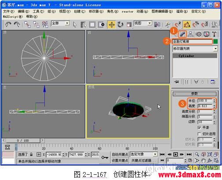This screenshot has height=180, width=222.
Task: Toggle the Angle Snap icon
Action: pyautogui.click(x=186, y=25)
